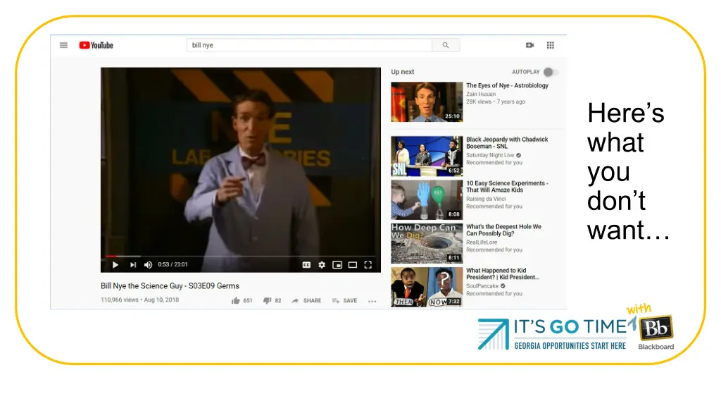The width and height of the screenshot is (721, 406).
Task: Click the search magnifier button
Action: 446,45
